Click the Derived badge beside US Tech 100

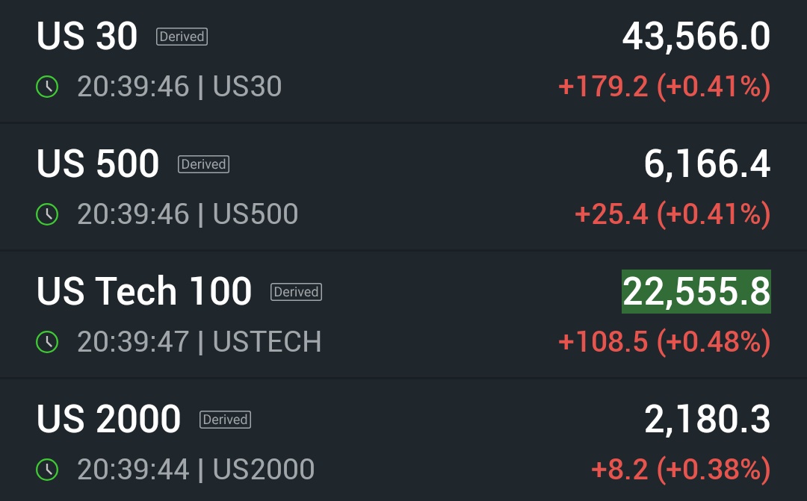tap(296, 292)
